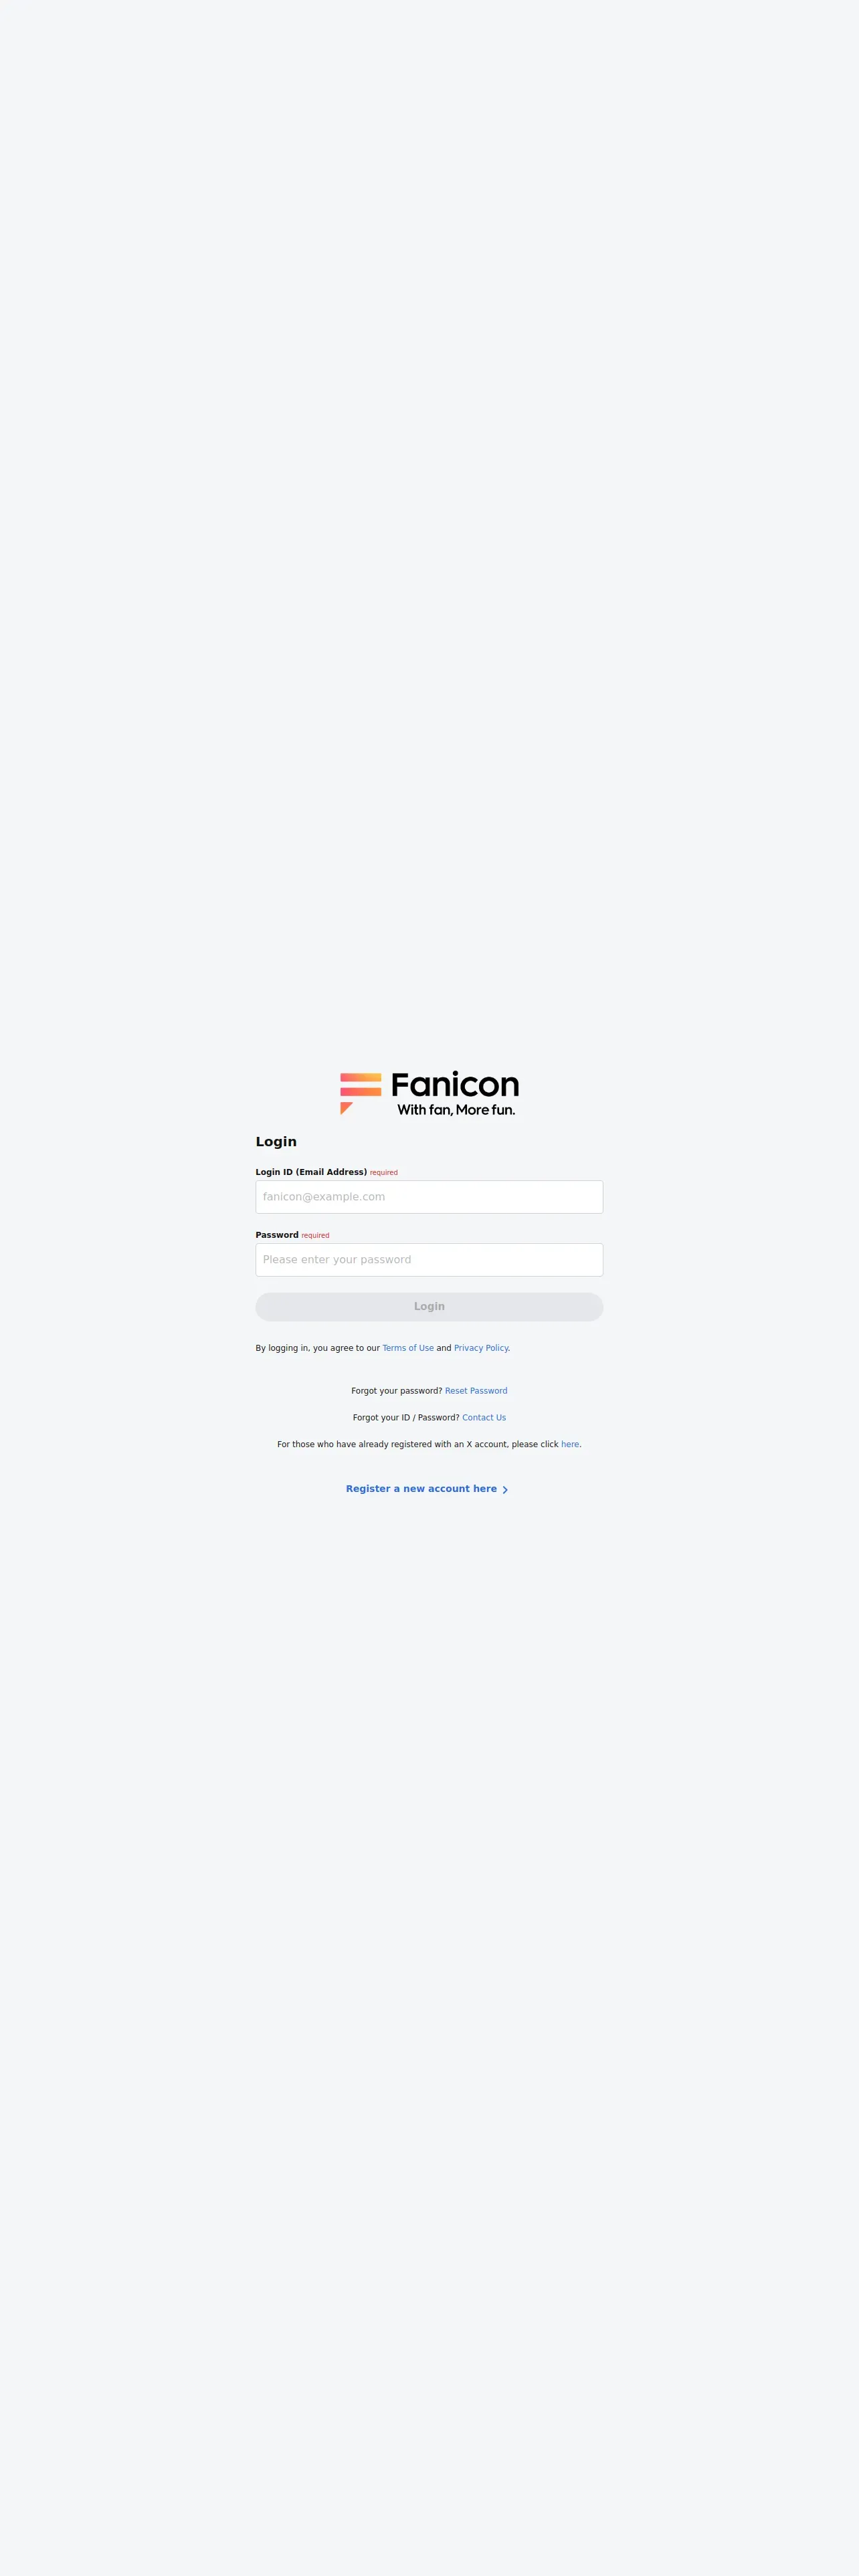Click the Login ID (Email Address) label
This screenshot has height=2576, width=859.
(x=311, y=1172)
